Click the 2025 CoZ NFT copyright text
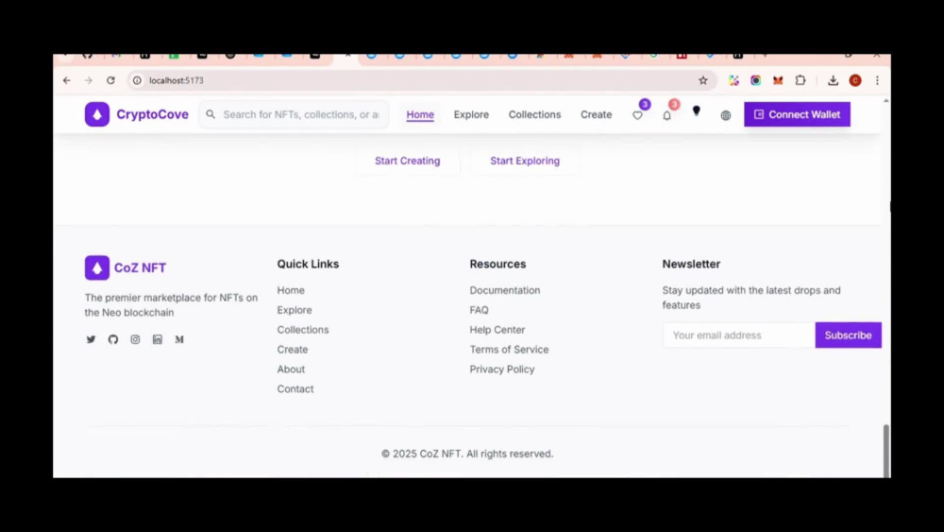This screenshot has width=944, height=532. click(x=467, y=454)
